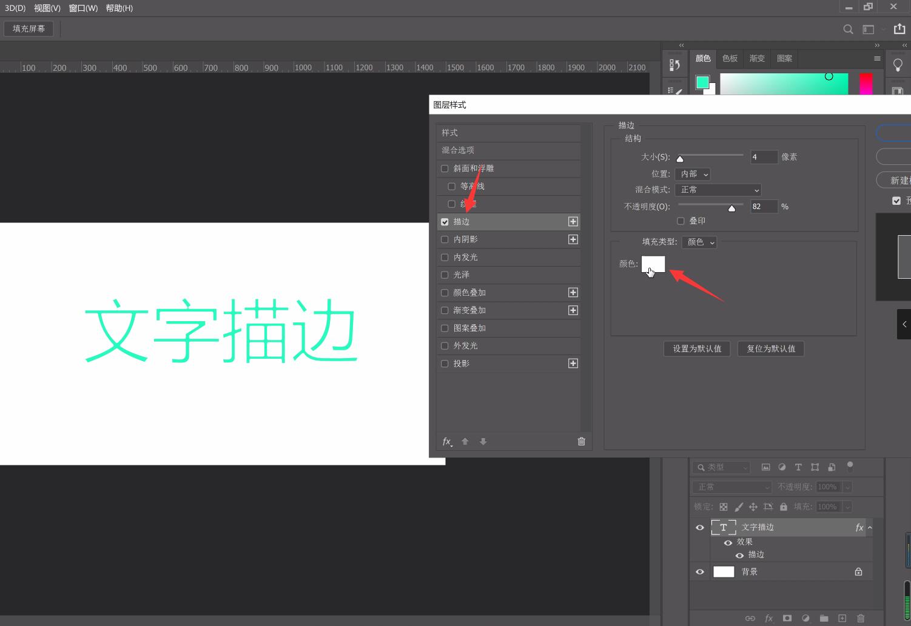Lock position move icon in Layers panel
Image resolution: width=911 pixels, height=626 pixels.
(753, 507)
